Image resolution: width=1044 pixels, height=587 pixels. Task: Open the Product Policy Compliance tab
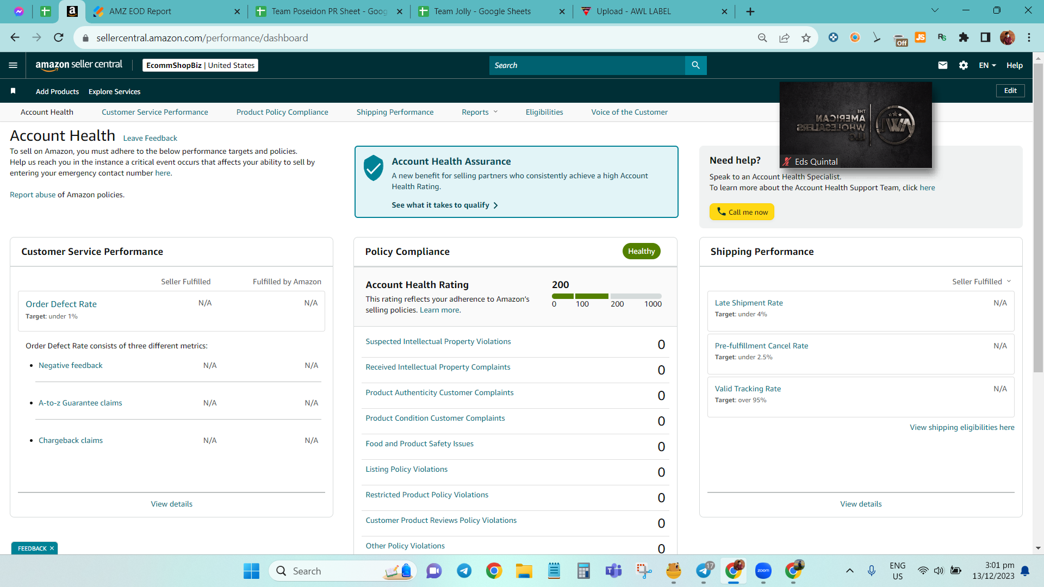[x=282, y=112]
